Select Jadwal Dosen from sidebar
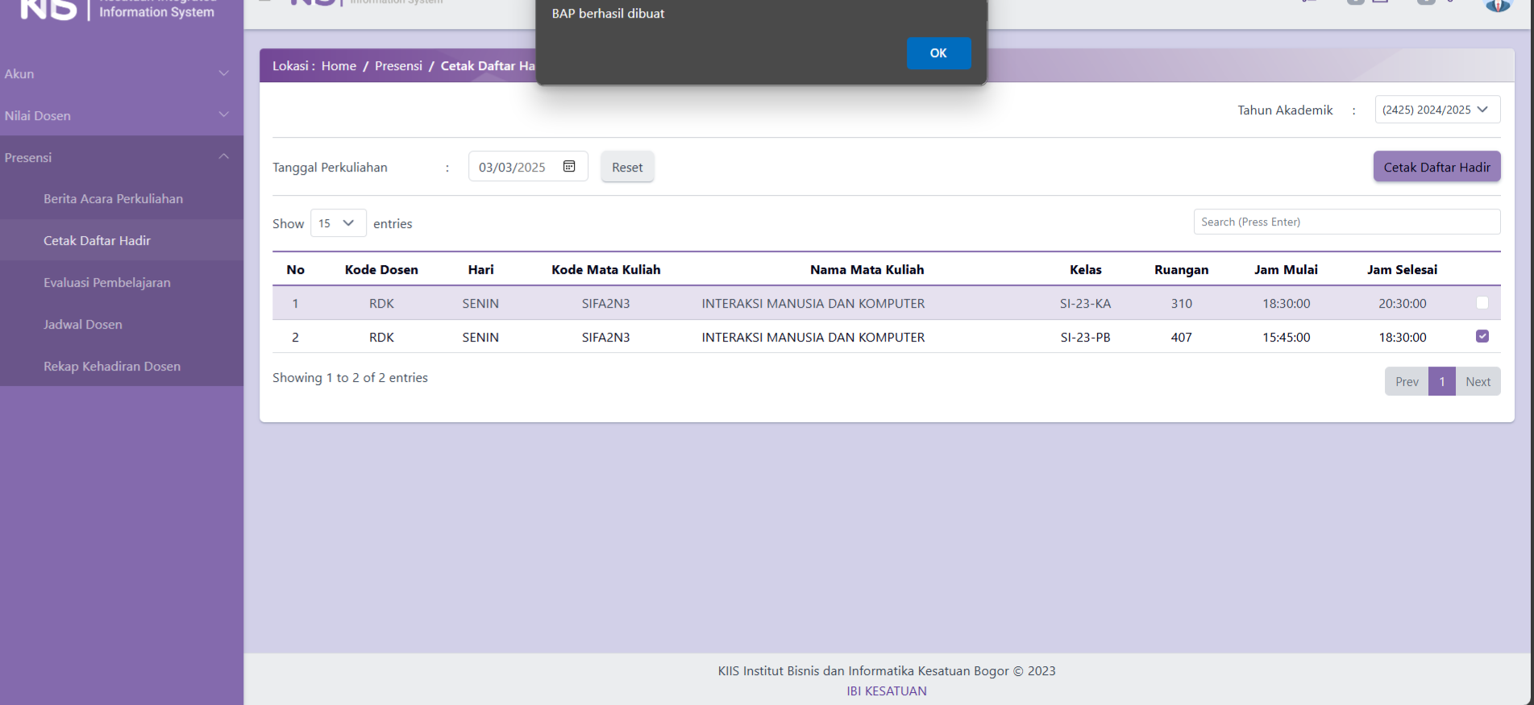The width and height of the screenshot is (1534, 705). pyautogui.click(x=83, y=325)
